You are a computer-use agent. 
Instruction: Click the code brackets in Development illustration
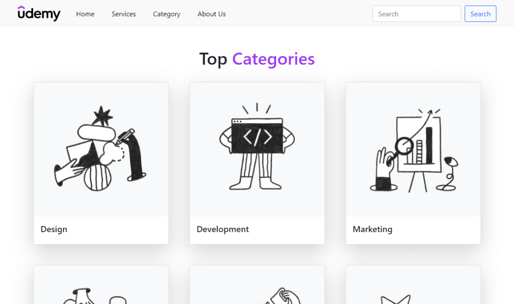(257, 136)
